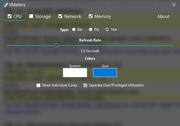Viewport: 180px width, 126px height.
Task: Select the Bar type radio button
Action: tap(74, 29)
